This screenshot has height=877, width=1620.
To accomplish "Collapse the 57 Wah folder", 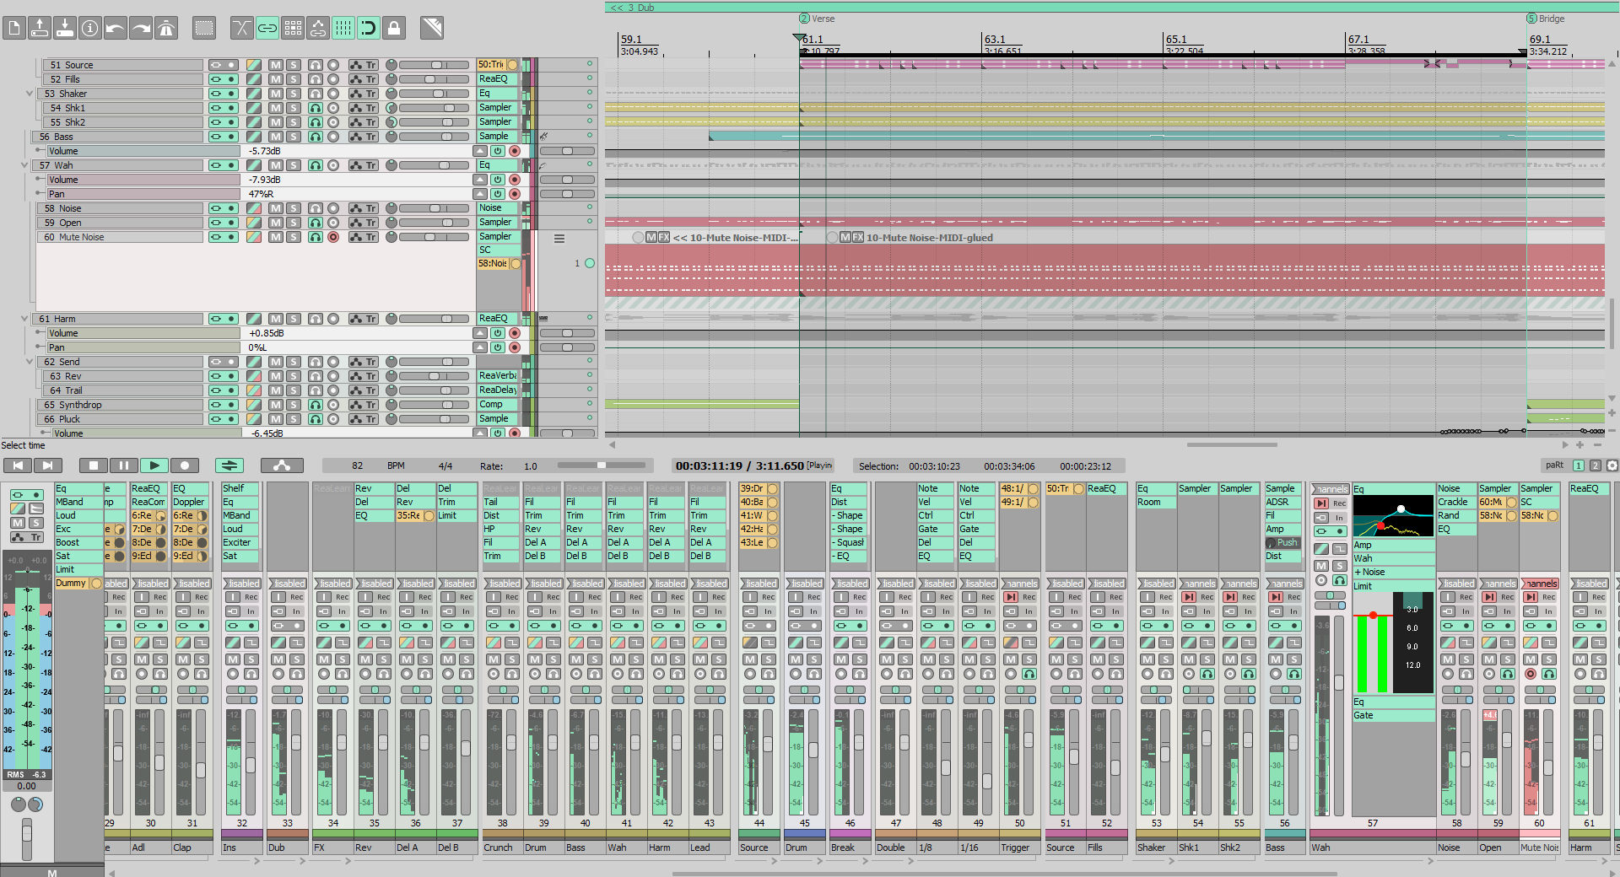I will [24, 165].
